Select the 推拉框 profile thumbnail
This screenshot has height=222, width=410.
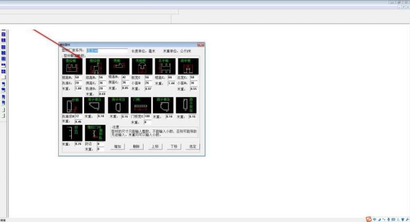pyautogui.click(x=72, y=67)
